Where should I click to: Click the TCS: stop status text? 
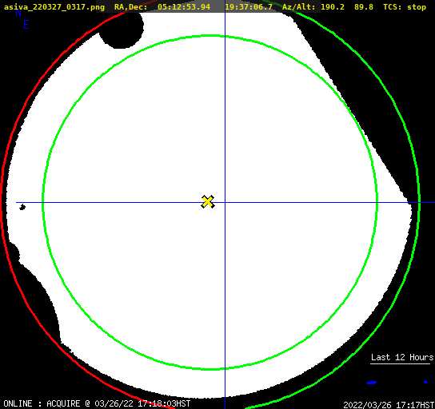(x=405, y=7)
